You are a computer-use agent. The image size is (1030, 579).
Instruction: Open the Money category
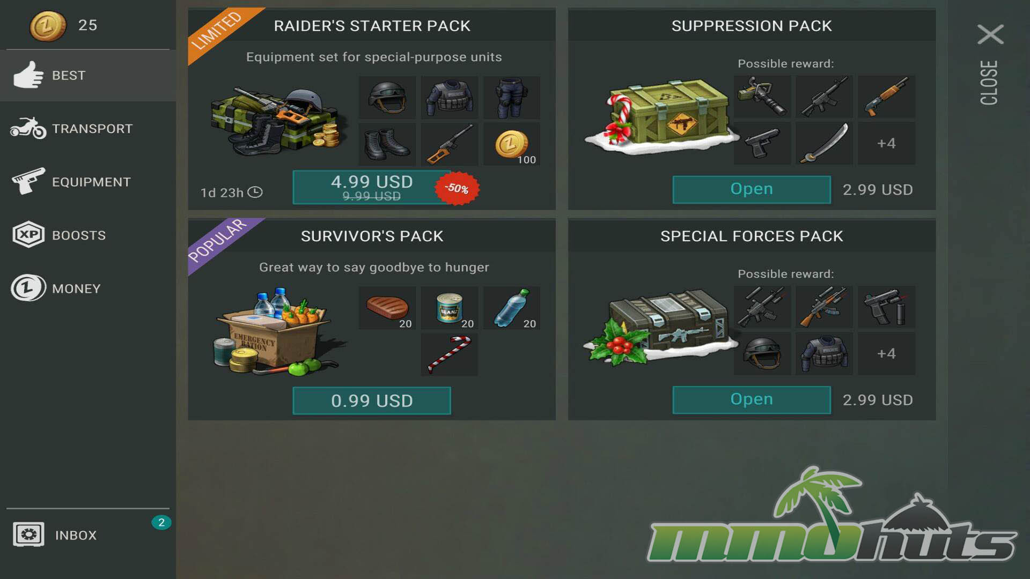tap(88, 288)
